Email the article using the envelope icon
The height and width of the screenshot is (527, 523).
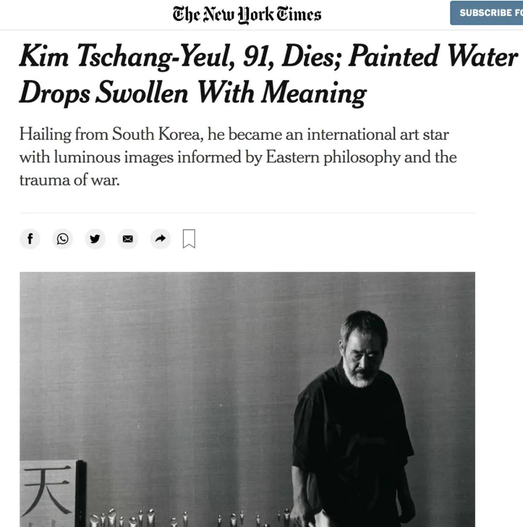[127, 239]
